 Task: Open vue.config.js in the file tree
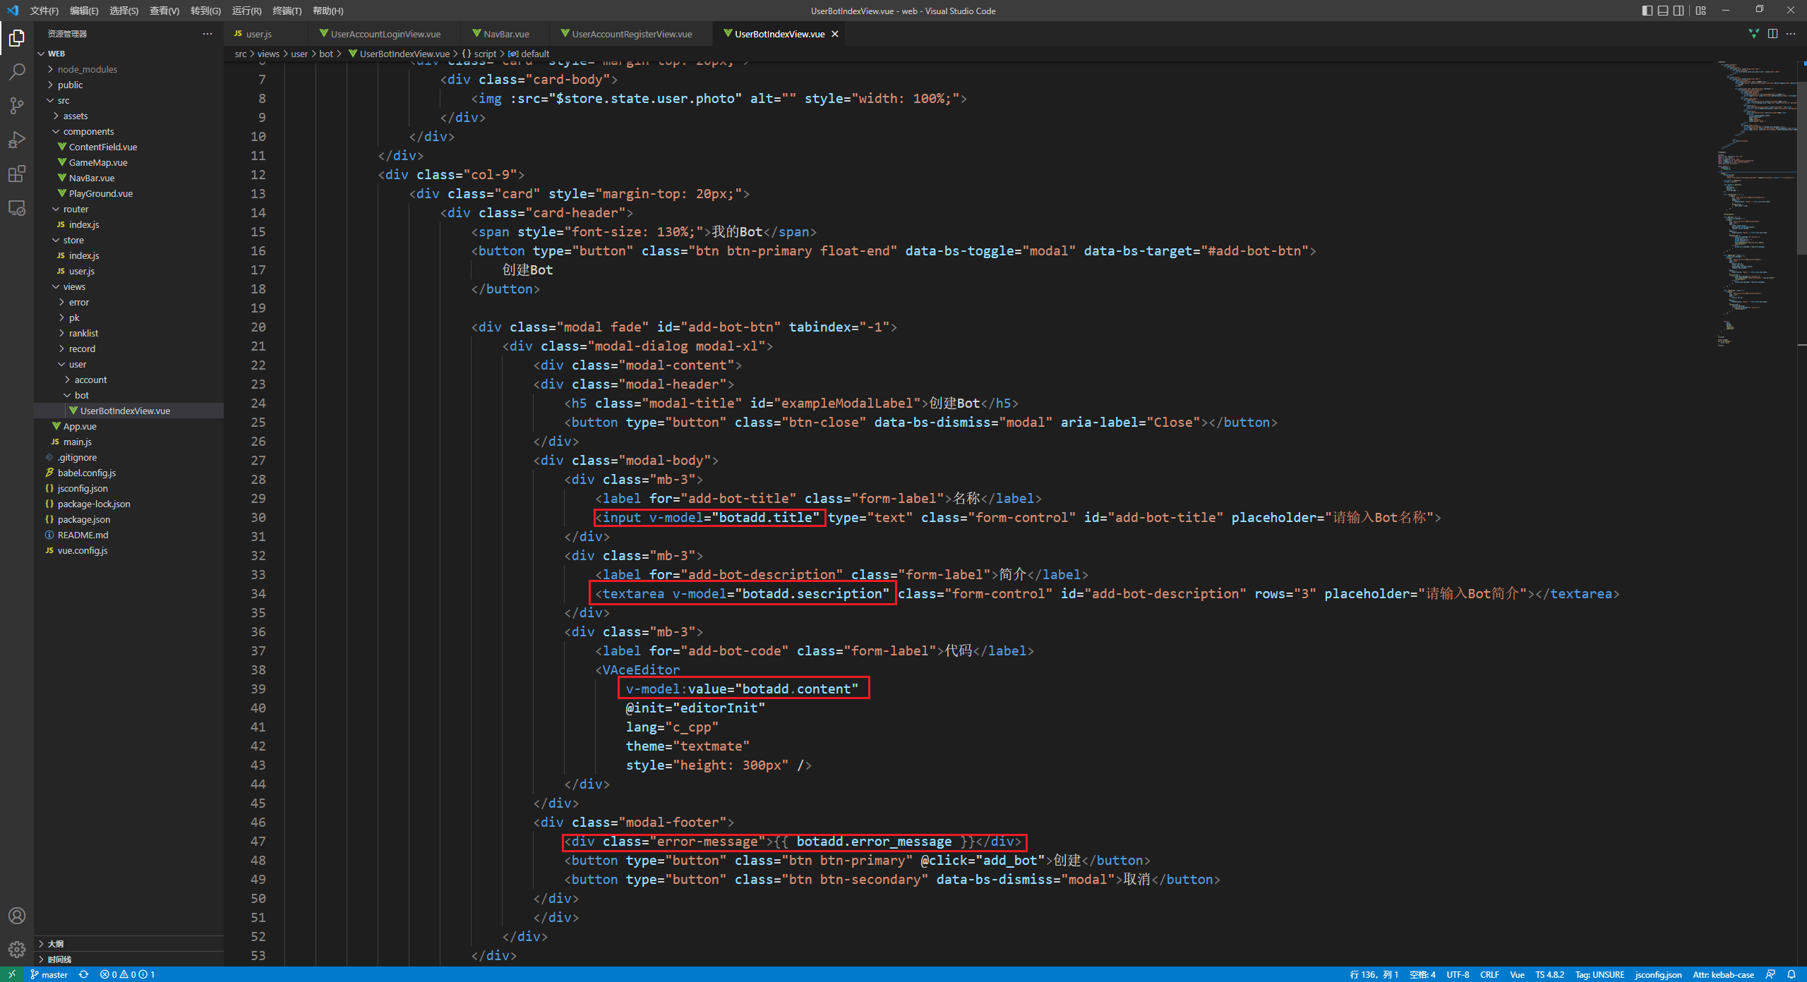(x=129, y=550)
